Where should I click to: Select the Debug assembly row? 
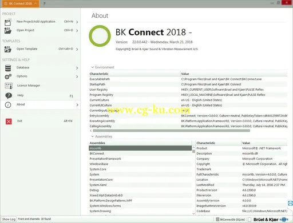click(x=140, y=190)
